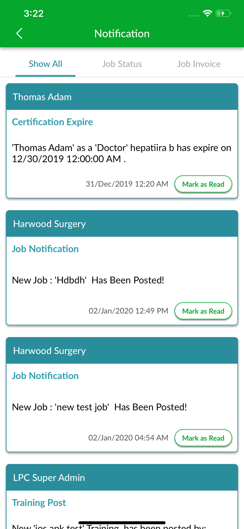Tap the 'Hdbdh' Has Been Posted message
This screenshot has width=244, height=529.
click(x=88, y=280)
